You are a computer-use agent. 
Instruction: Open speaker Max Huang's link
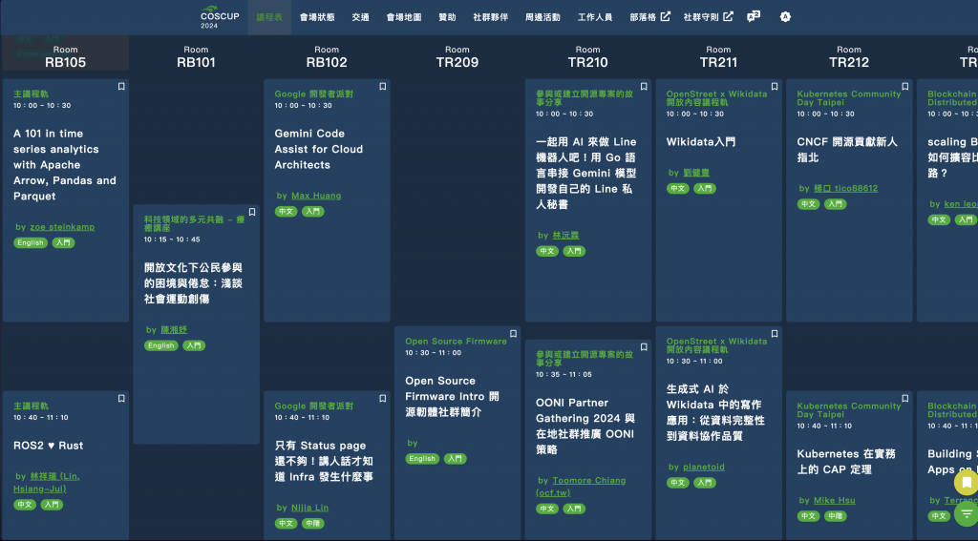click(x=316, y=196)
